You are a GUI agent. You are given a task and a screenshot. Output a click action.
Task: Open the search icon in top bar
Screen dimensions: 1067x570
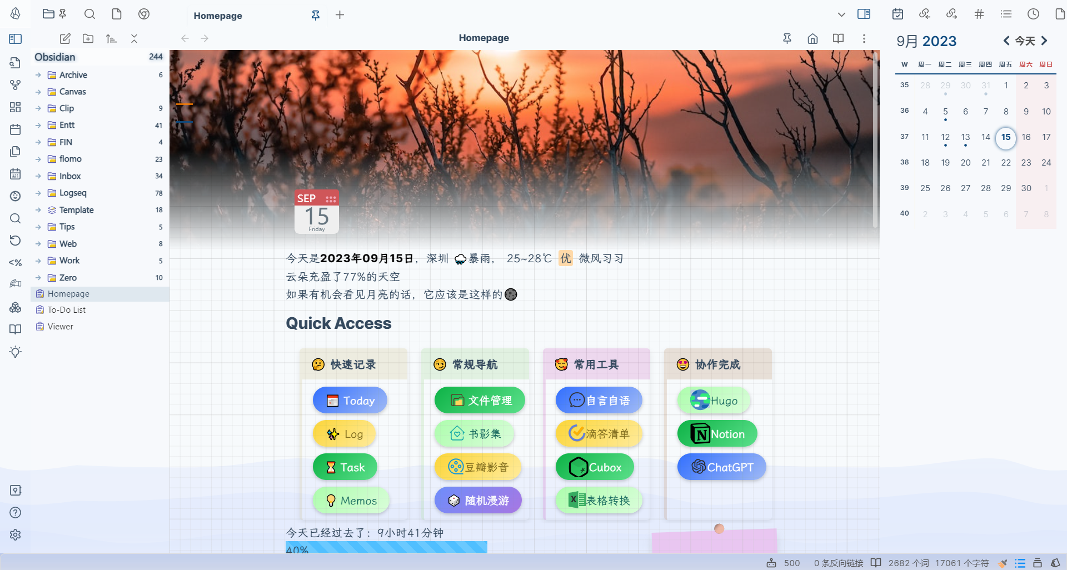pyautogui.click(x=89, y=14)
